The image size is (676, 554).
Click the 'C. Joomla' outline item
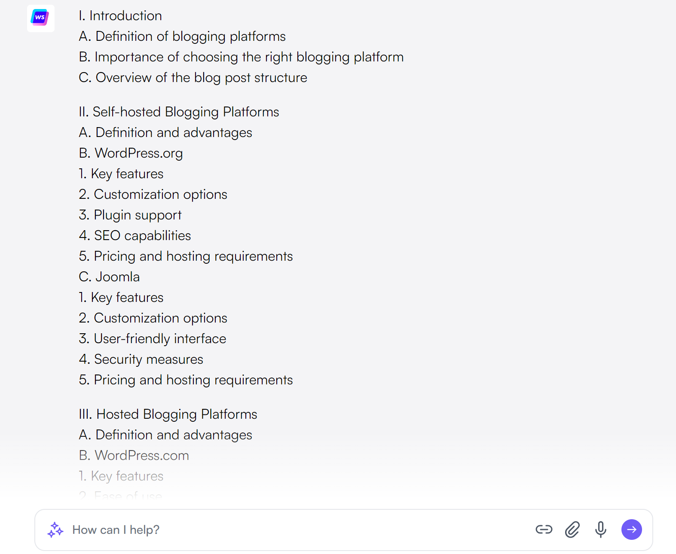pos(109,277)
